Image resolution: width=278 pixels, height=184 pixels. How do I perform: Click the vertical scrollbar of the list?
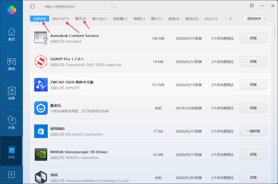(x=274, y=32)
